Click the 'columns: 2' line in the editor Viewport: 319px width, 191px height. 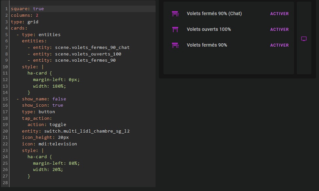pos(25,15)
